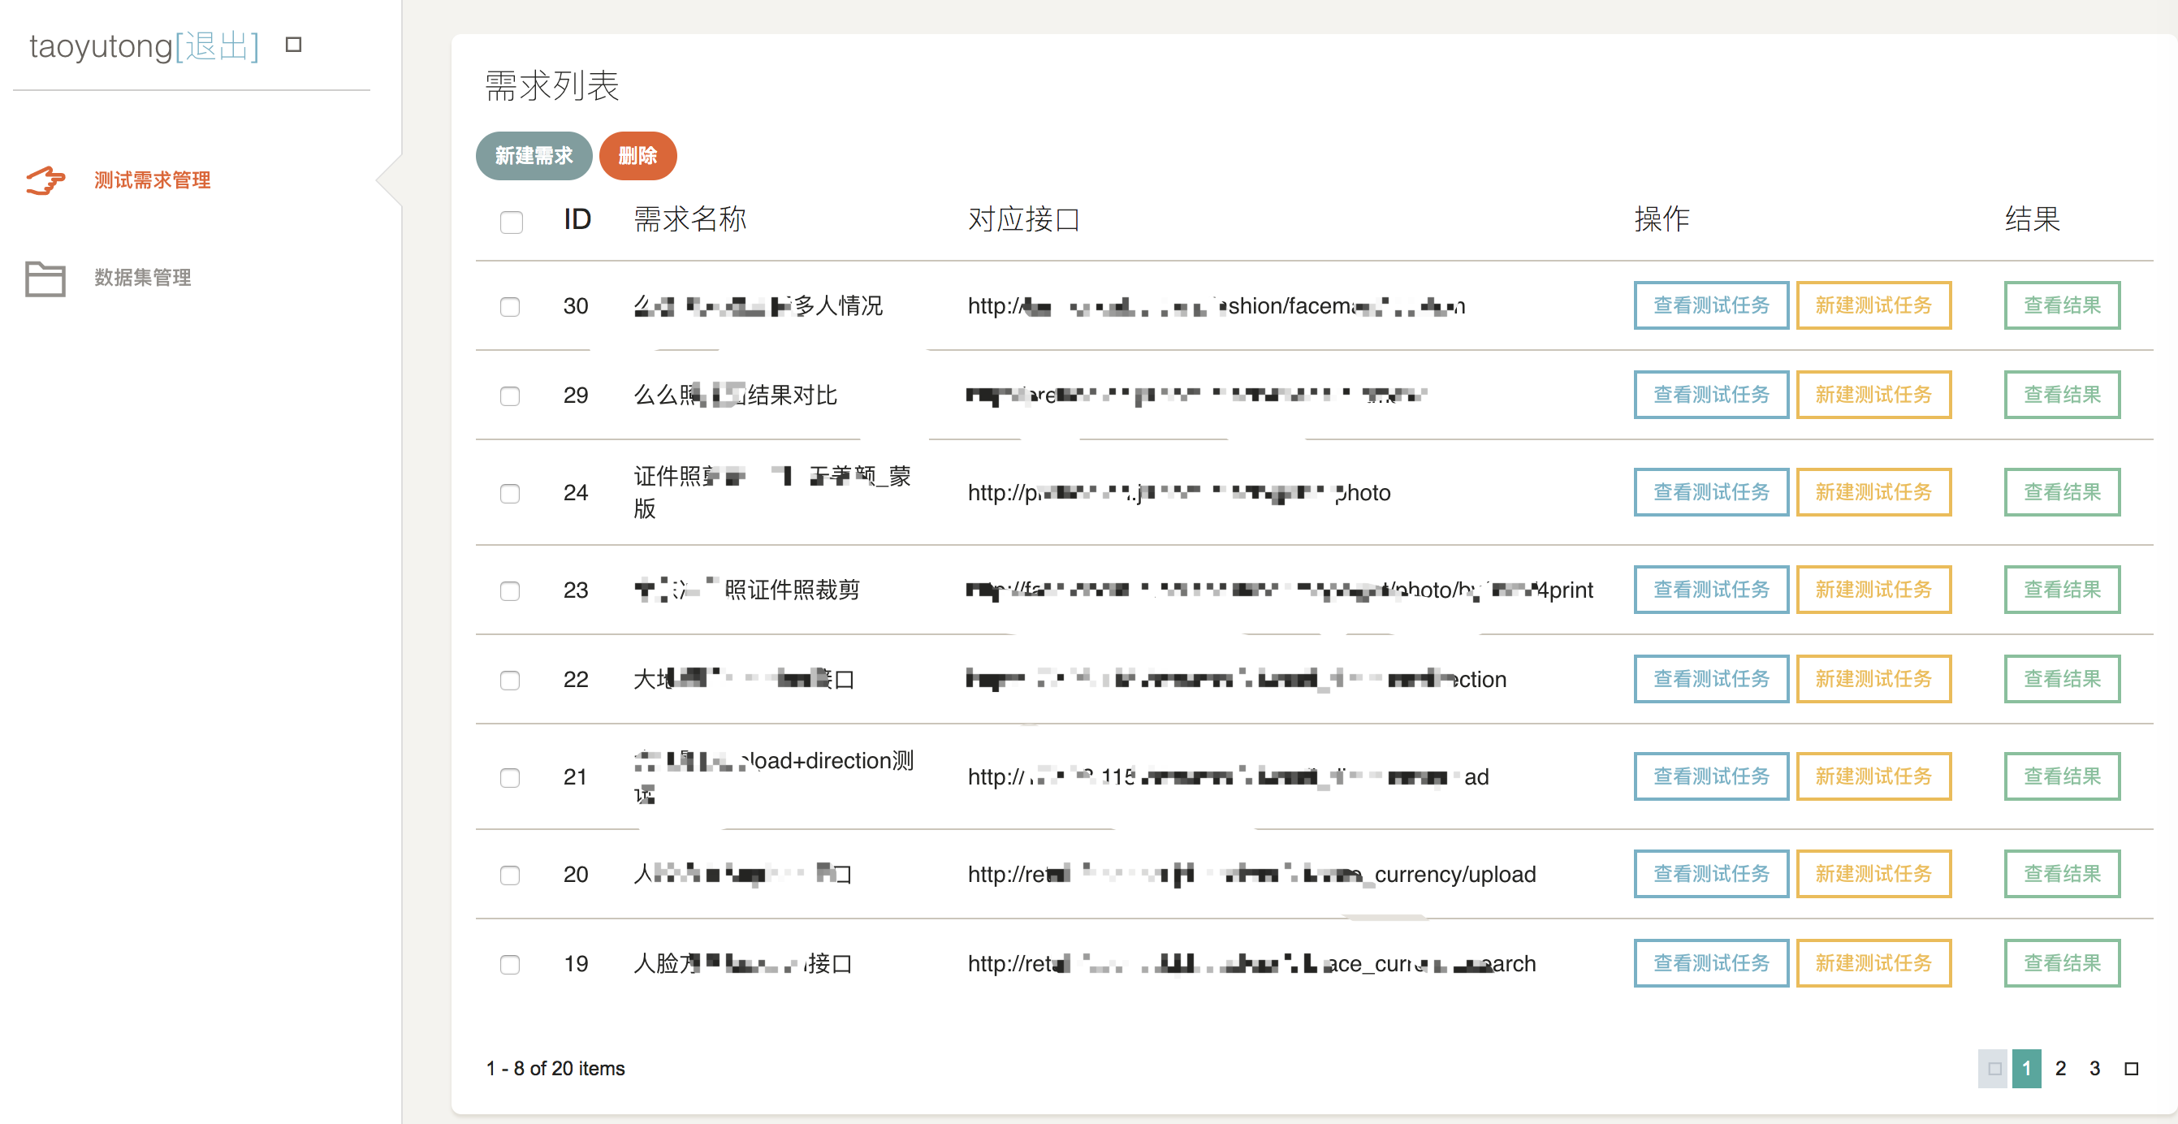Click 查看测试任务 for row ID 24
Screen dimensions: 2178x1124
pos(1711,492)
